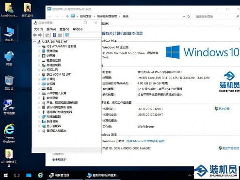240x180 pixels.
Task: Open the 操作(A) menu in Device Manager
Action: pos(51,29)
